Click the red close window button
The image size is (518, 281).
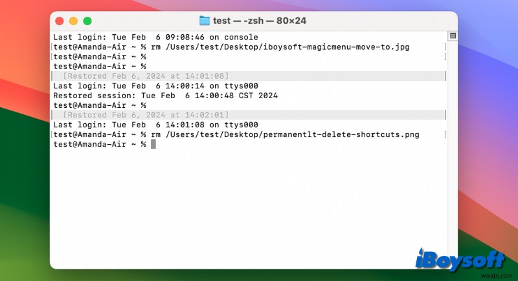pos(60,21)
